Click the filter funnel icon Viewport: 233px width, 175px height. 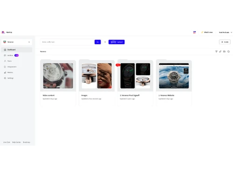click(216, 51)
